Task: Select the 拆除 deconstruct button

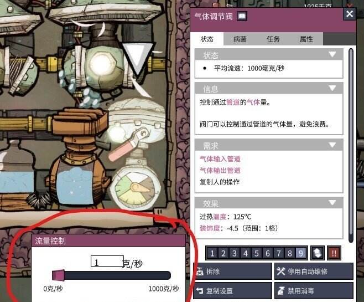Action: (x=232, y=272)
